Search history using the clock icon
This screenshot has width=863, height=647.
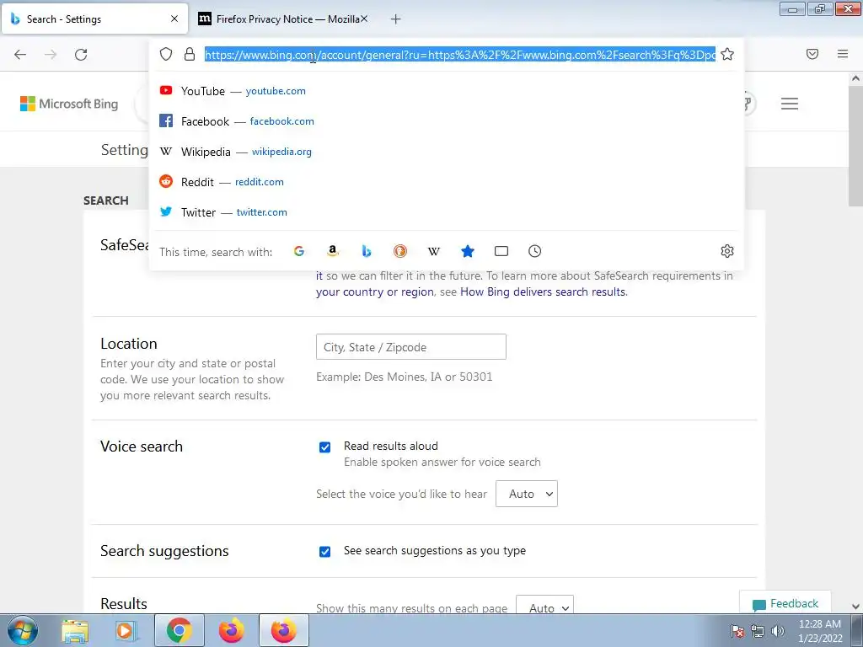535,251
